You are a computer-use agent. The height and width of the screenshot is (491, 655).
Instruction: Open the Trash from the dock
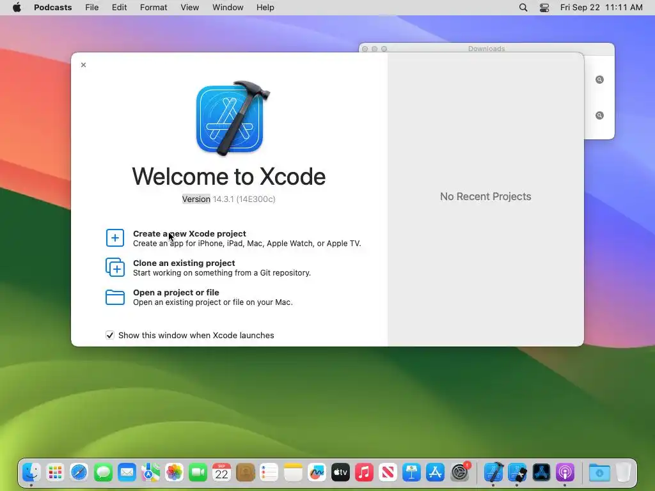623,472
